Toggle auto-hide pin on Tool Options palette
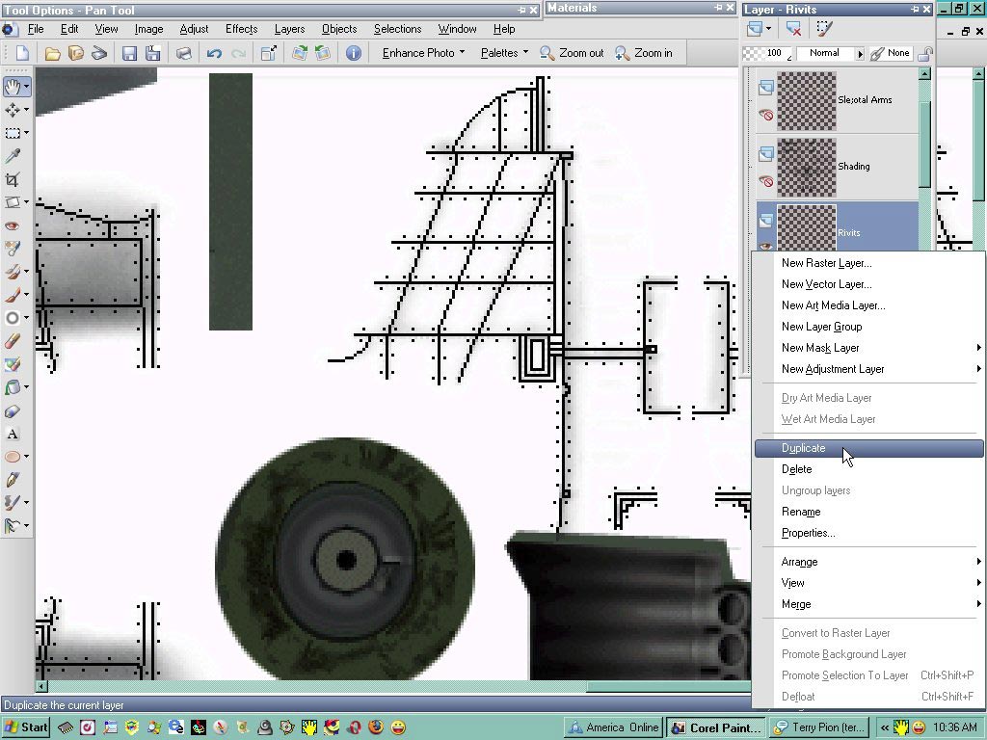The image size is (987, 740). point(521,10)
